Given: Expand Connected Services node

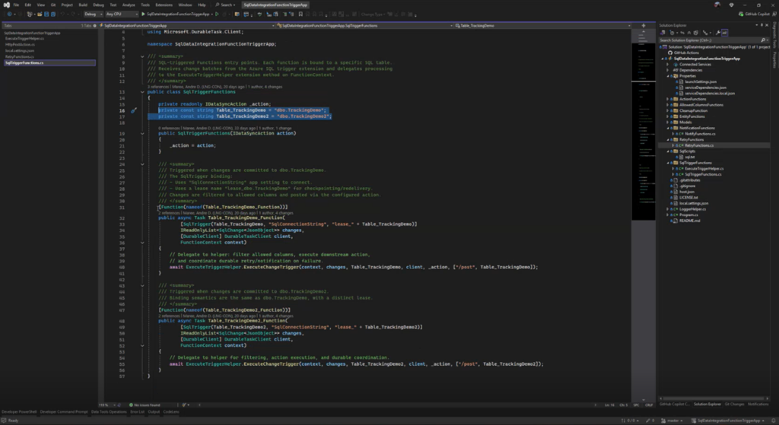Looking at the screenshot, I should click(x=668, y=65).
